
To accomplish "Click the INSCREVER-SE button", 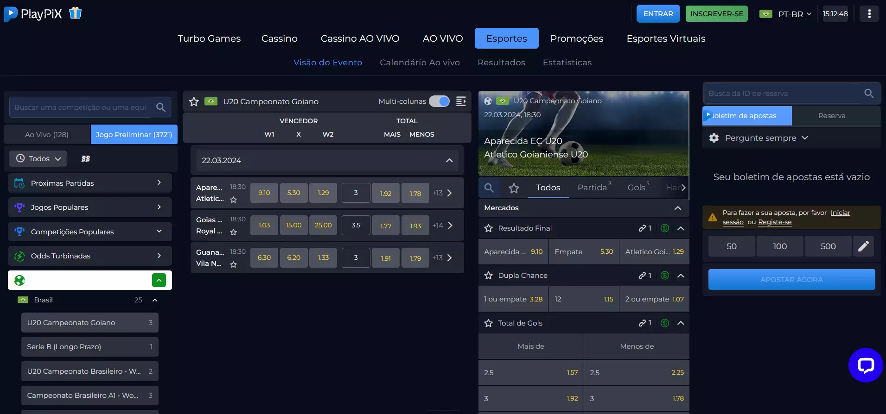I will tap(716, 14).
